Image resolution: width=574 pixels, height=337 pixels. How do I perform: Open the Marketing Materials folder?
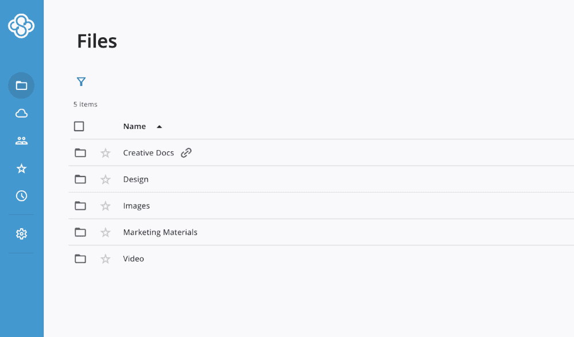tap(160, 233)
